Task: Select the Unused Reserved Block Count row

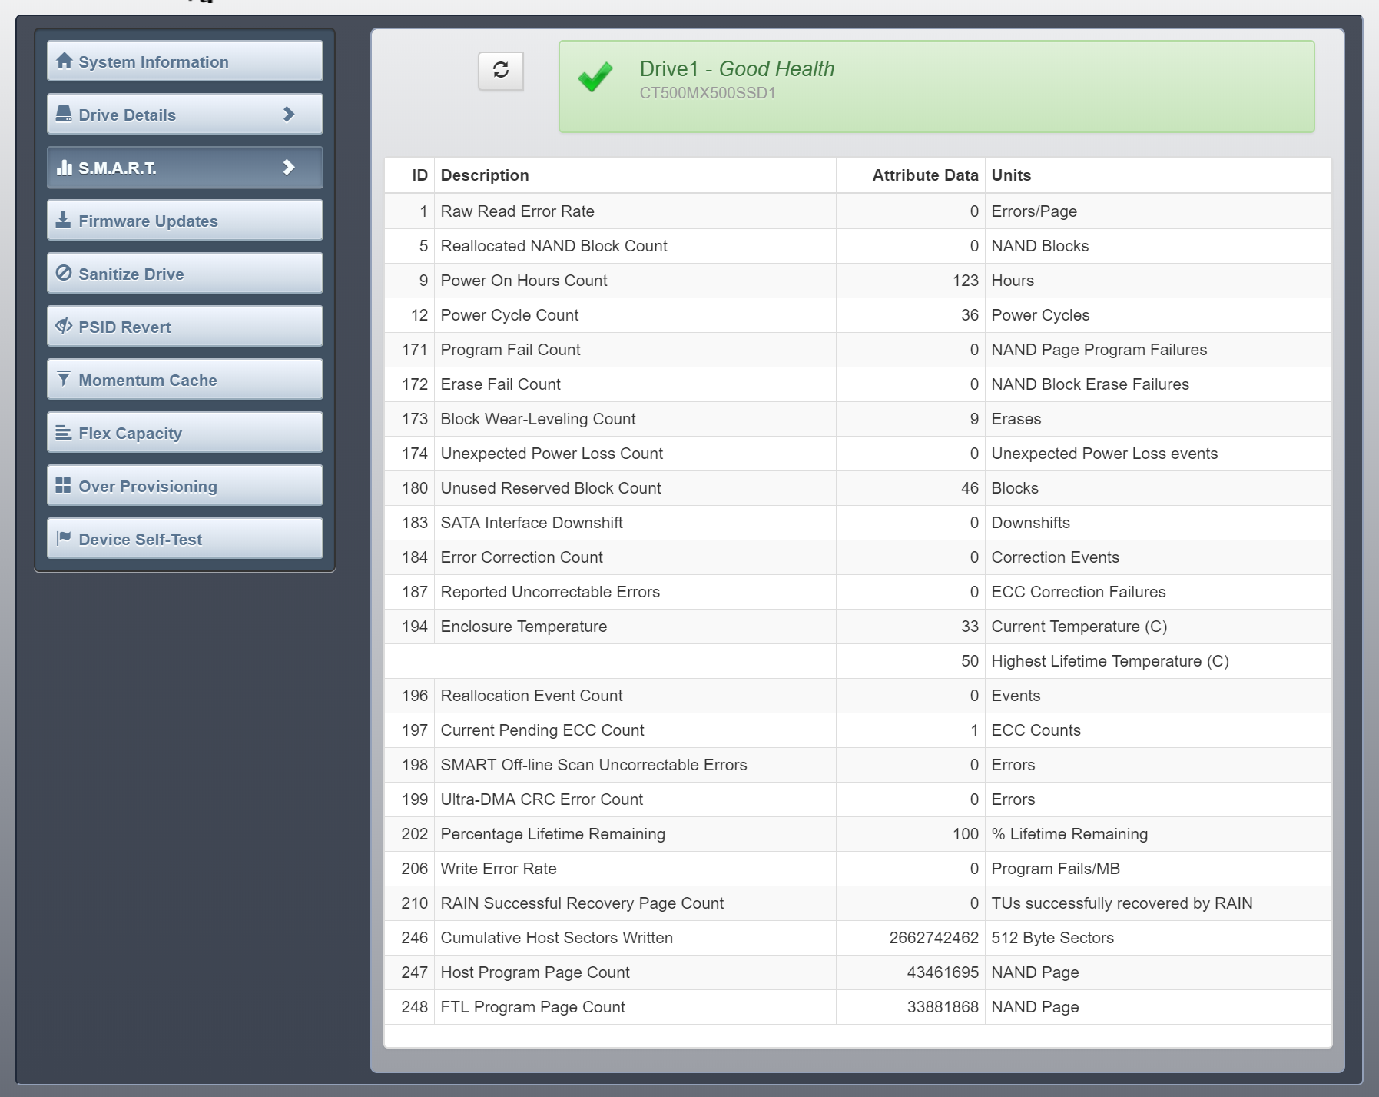Action: (857, 488)
